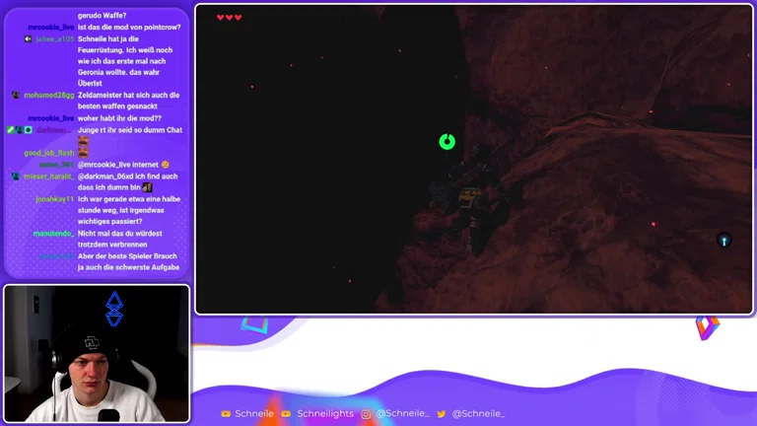The height and width of the screenshot is (426, 757).
Task: Open the Schneilights YouTube channel label
Action: 324,414
